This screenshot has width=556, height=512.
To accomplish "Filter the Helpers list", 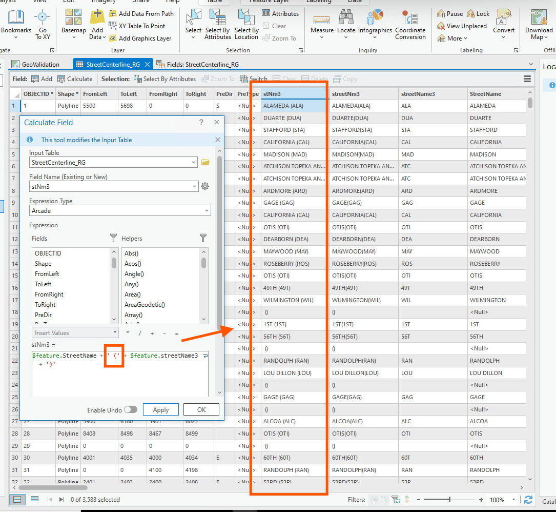I will 203,238.
